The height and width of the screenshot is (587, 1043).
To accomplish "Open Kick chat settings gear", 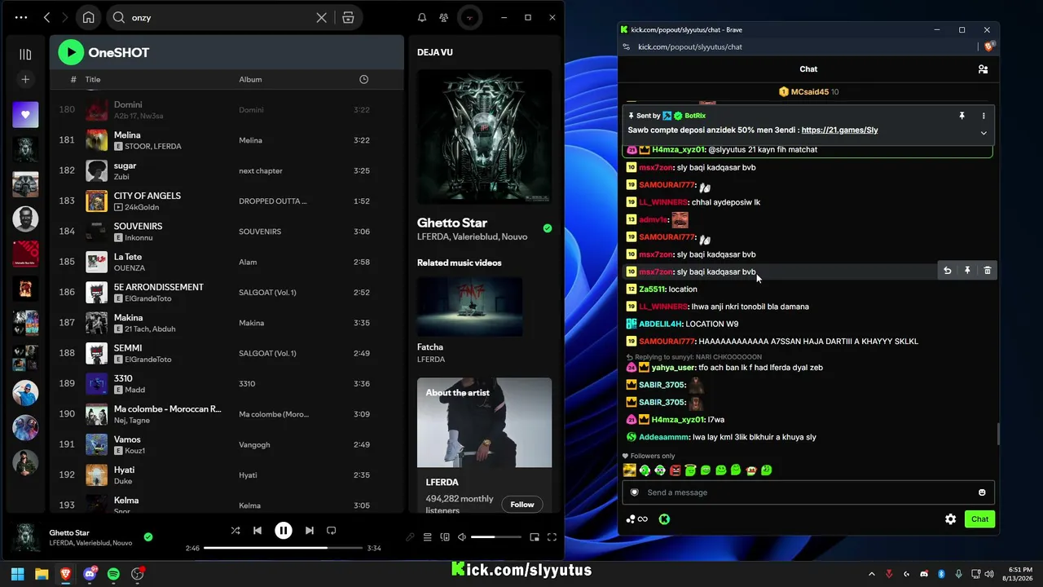I will click(950, 519).
